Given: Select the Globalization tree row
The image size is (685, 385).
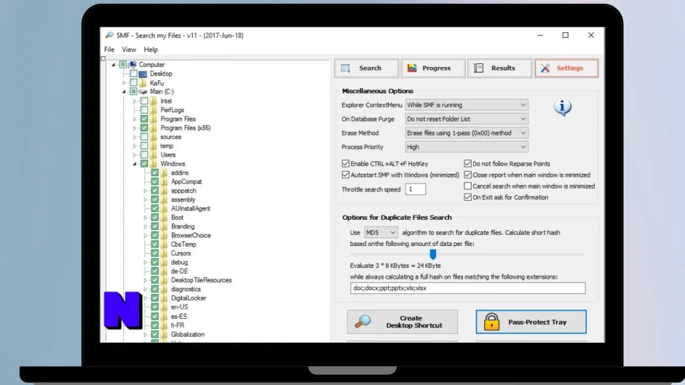Looking at the screenshot, I should pos(188,334).
